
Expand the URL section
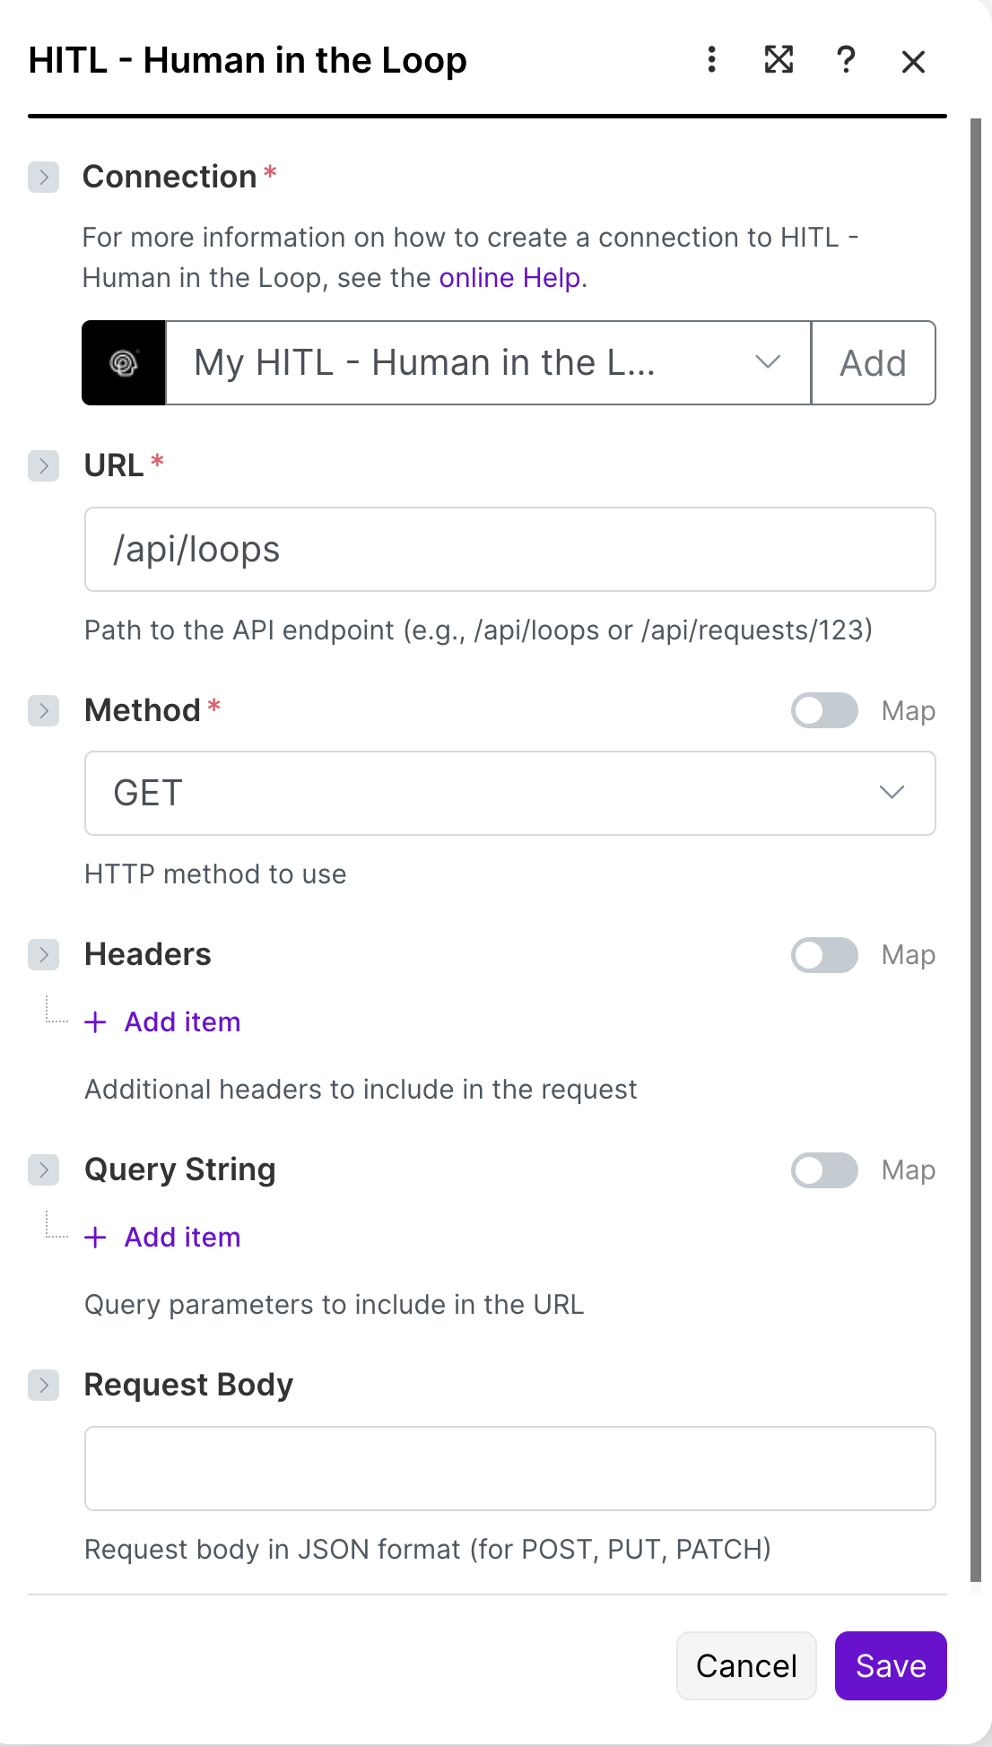coord(43,465)
